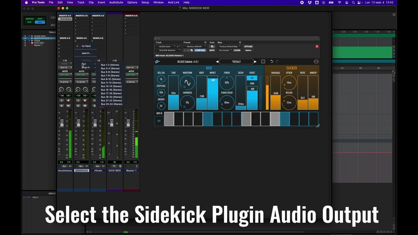Toggle the Ghost ON button

[x=252, y=78]
